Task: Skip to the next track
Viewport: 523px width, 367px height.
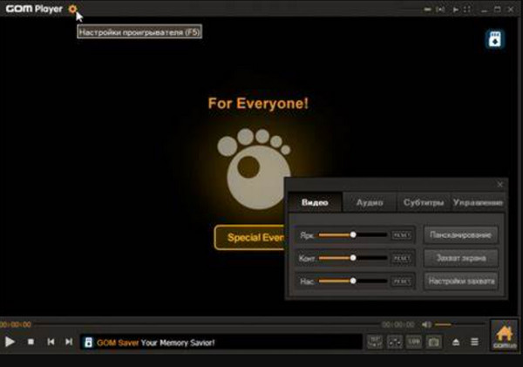Action: (69, 342)
